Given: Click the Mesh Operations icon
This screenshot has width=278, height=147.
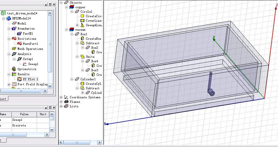Looking at the screenshot, I should pyautogui.click(x=14, y=49).
